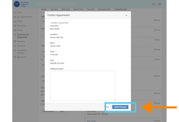Select Career Services Appointment sidebar item
Screen dimensions: 179x122
coord(23,36)
